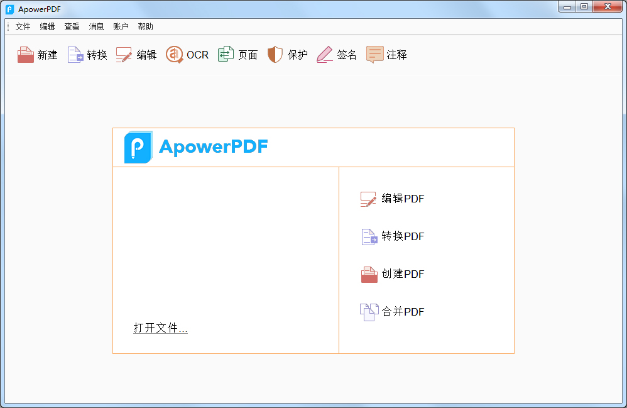The width and height of the screenshot is (627, 408).
Task: Click the 打开文件 (Open File) link
Action: [x=160, y=328]
